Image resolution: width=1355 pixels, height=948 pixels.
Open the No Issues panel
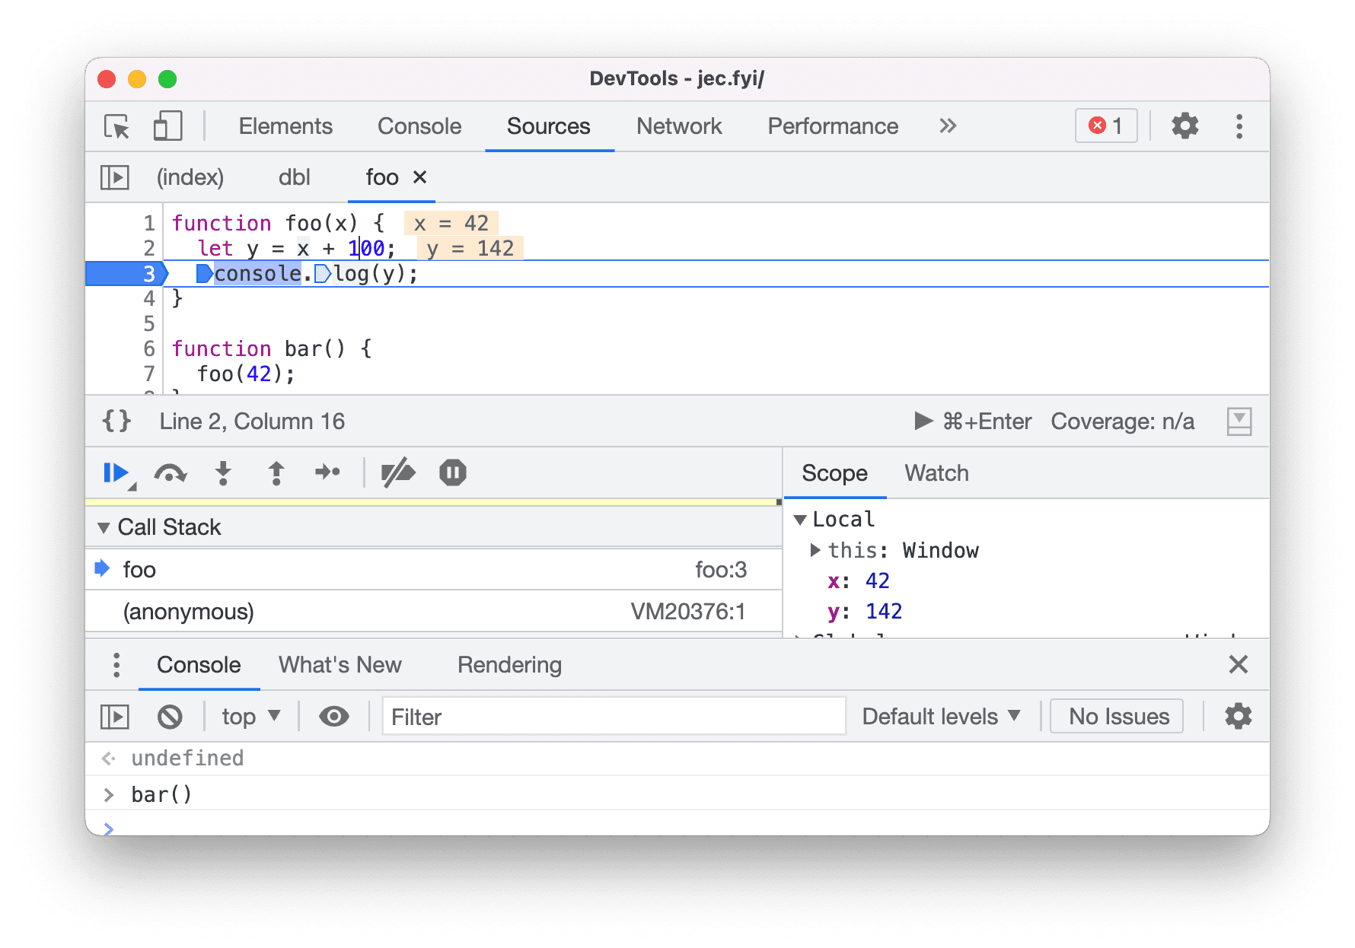coord(1116,716)
